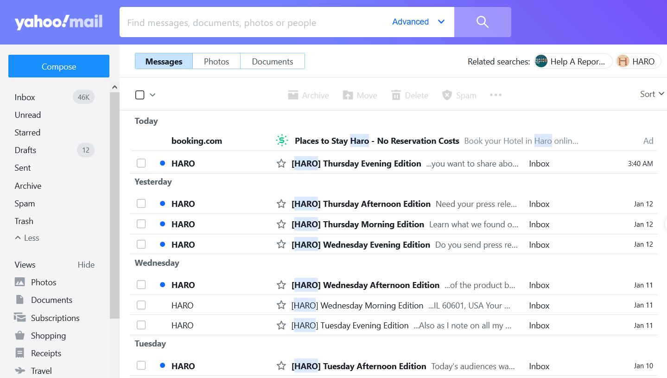Open the Unread folder
The image size is (667, 378).
28,115
